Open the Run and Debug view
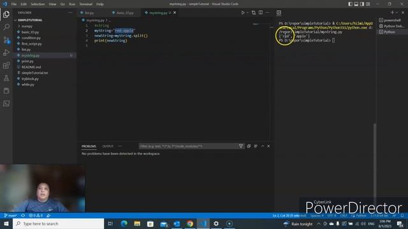Viewport: 408px width, 229px height. (6, 52)
